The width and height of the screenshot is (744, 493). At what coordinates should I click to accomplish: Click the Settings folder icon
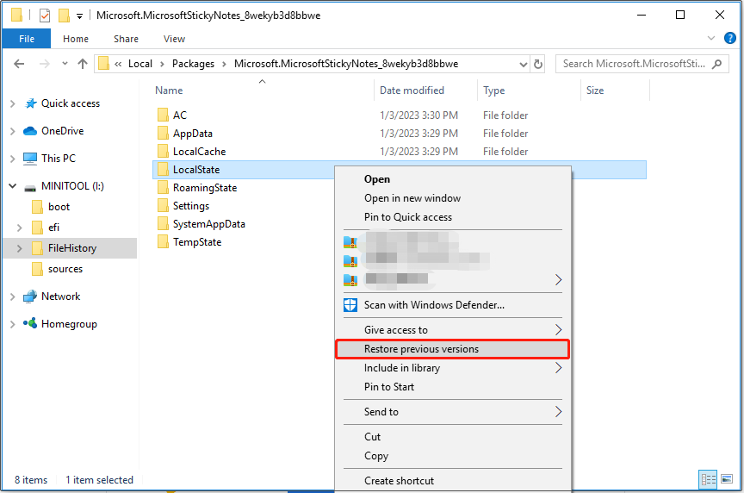(x=163, y=205)
